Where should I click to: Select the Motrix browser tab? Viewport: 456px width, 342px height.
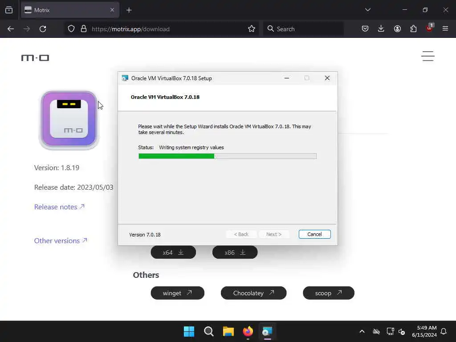[x=70, y=10]
